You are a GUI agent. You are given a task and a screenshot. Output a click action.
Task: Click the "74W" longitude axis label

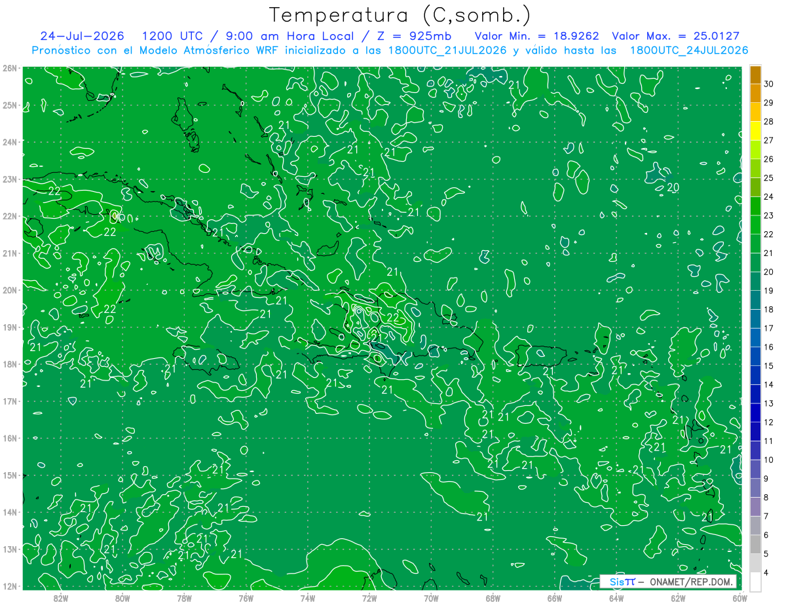tap(307, 598)
